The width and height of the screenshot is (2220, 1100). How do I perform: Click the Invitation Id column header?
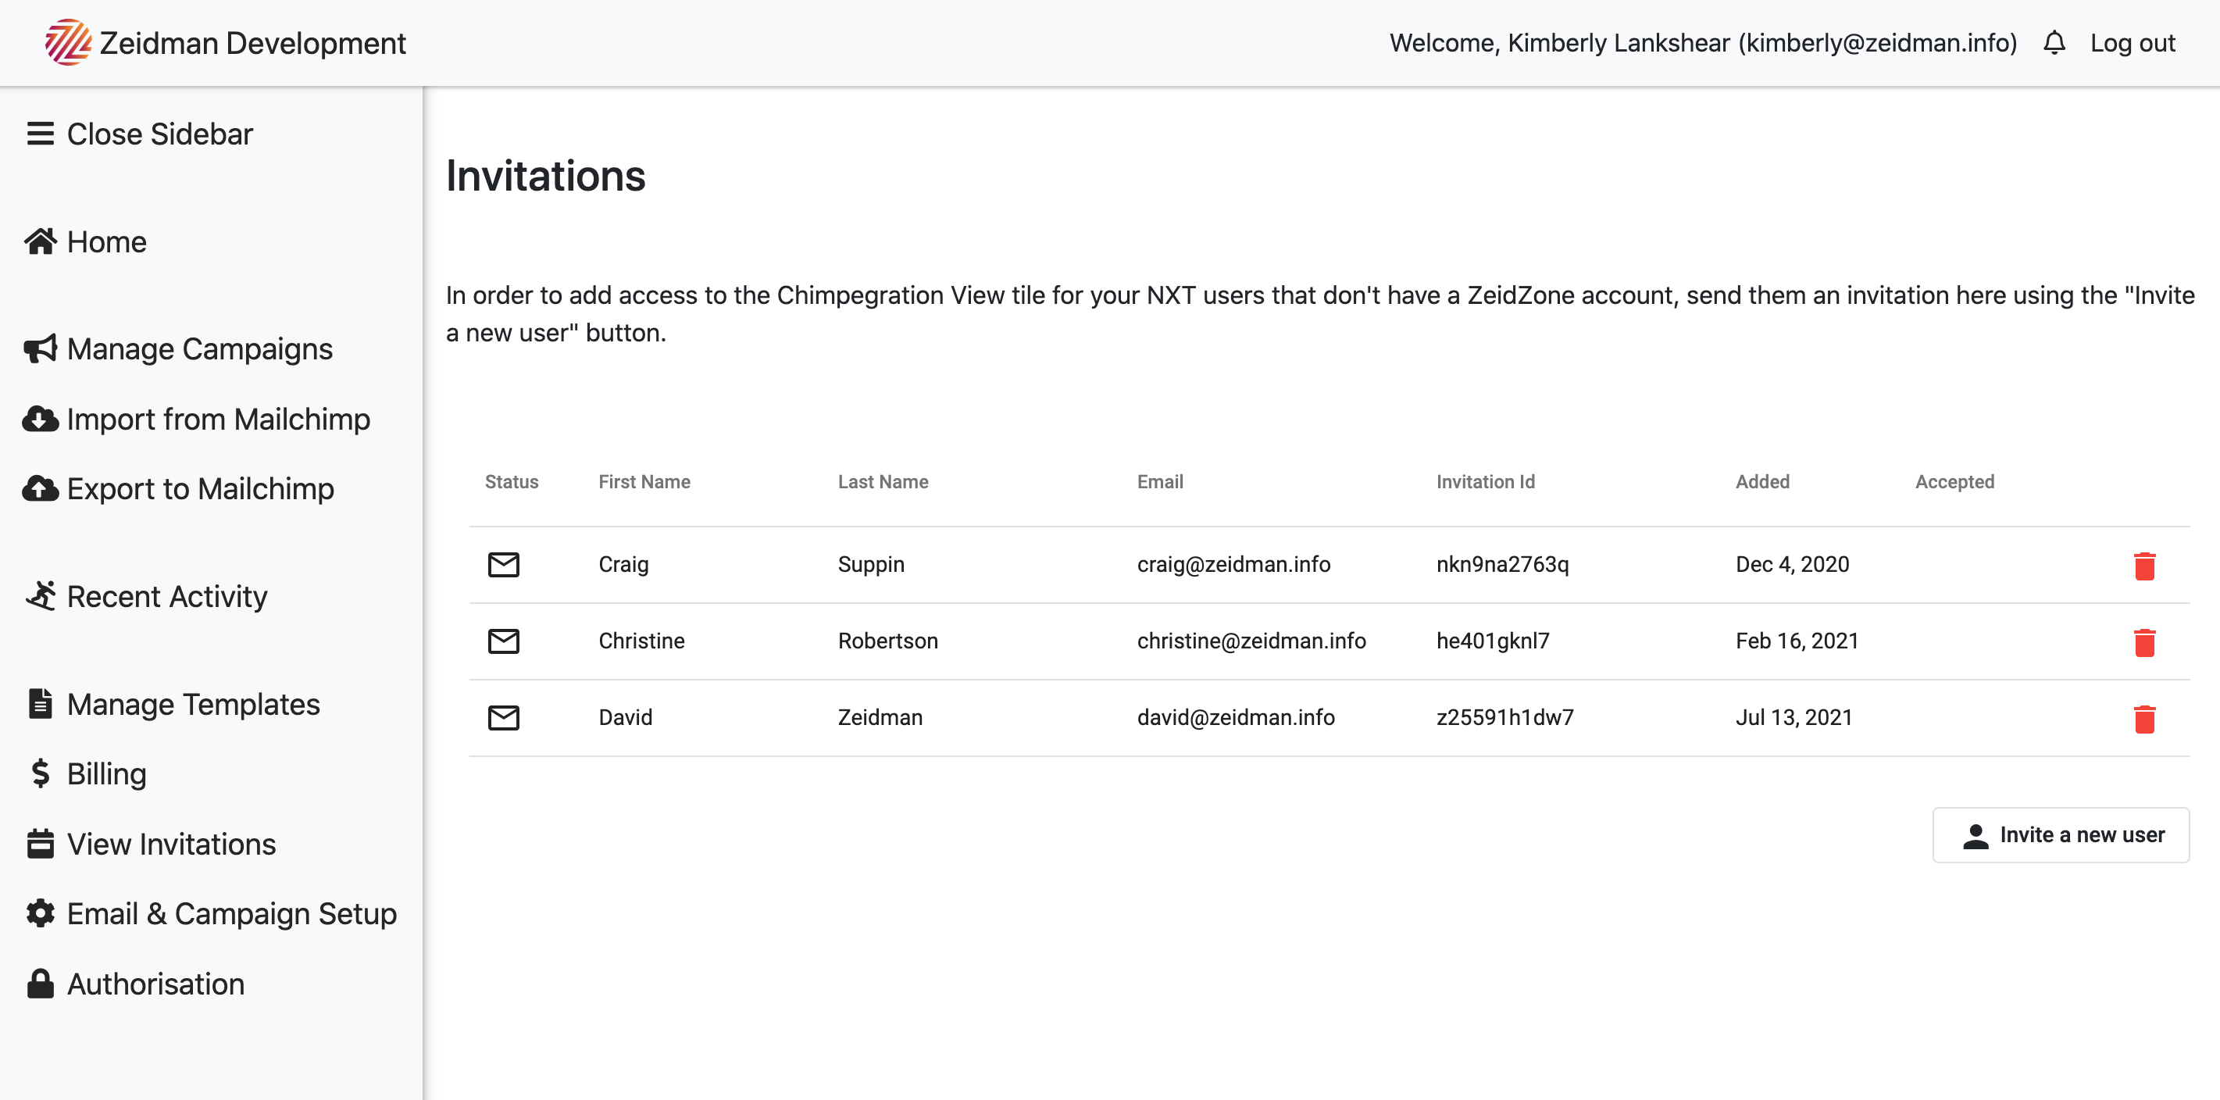(1485, 481)
